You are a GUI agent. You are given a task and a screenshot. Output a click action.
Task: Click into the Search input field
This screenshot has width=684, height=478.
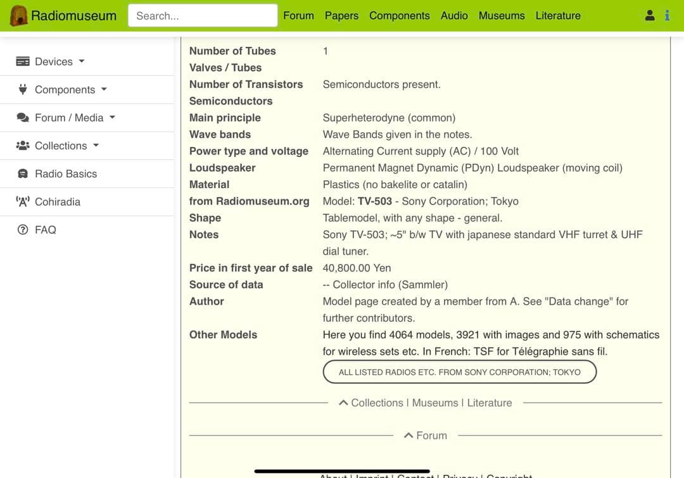coord(203,16)
